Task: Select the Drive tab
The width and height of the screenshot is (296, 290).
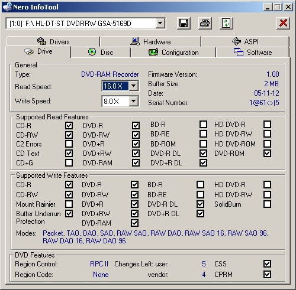Action: 38,51
